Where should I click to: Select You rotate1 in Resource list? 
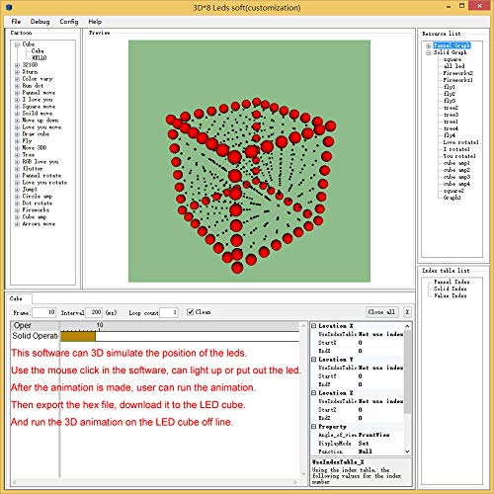pyautogui.click(x=459, y=156)
